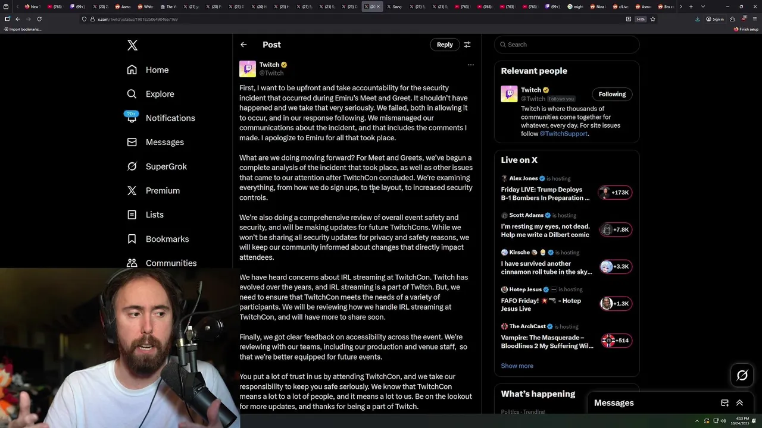Click the Lists icon
The height and width of the screenshot is (428, 762).
(132, 215)
